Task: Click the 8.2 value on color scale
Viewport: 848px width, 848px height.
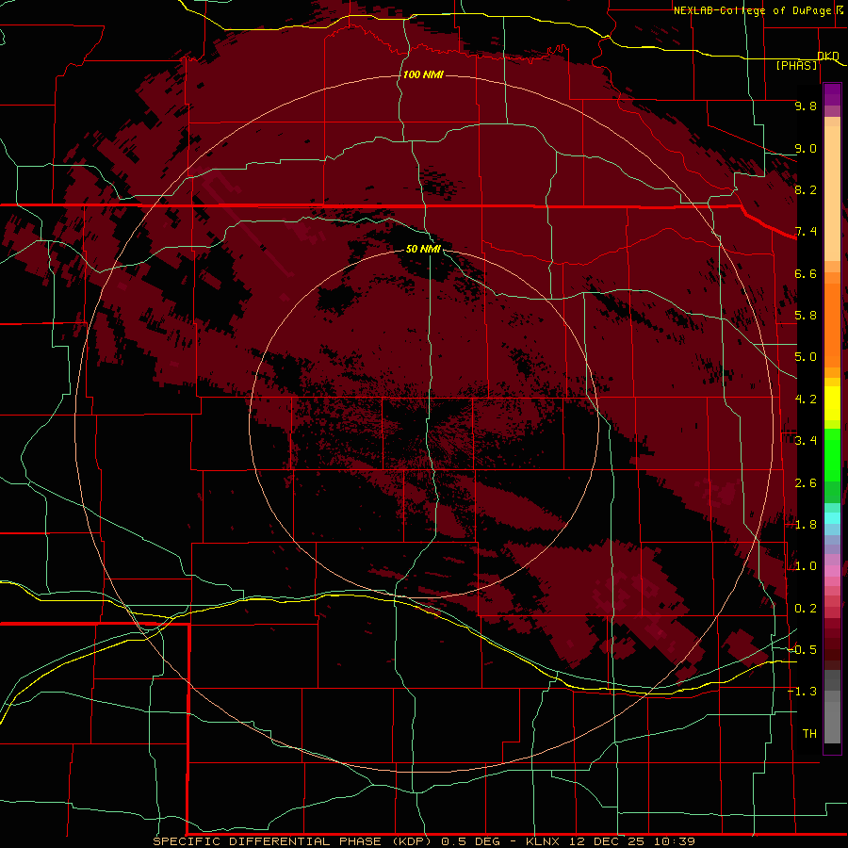Action: (806, 189)
